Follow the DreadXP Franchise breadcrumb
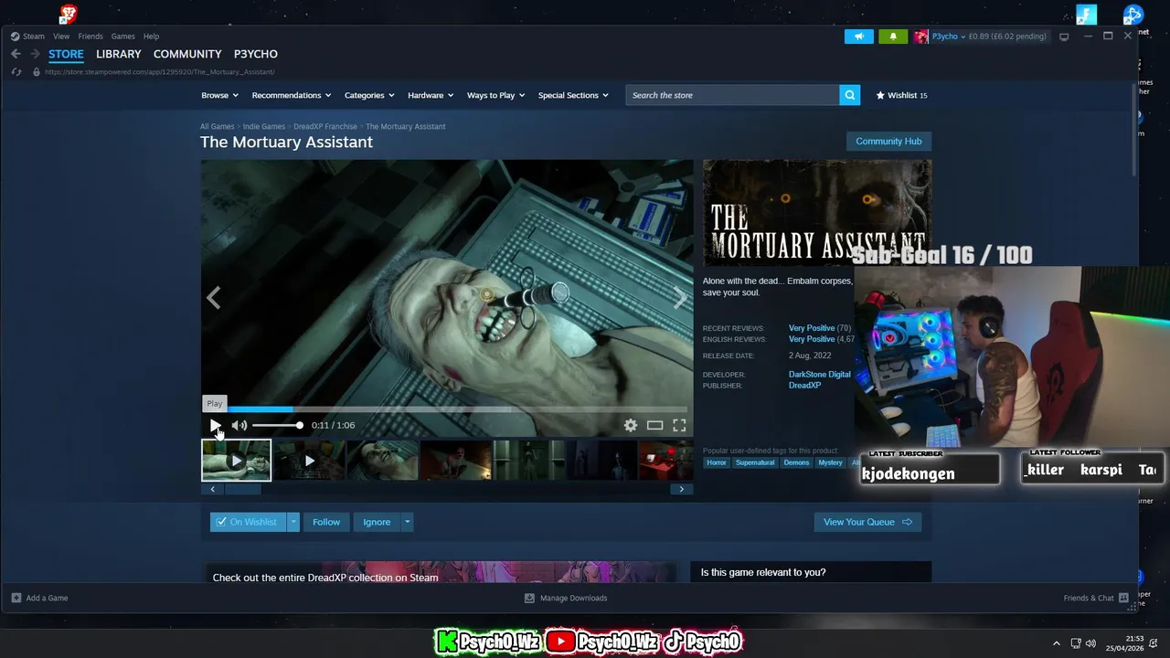This screenshot has width=1170, height=658. pyautogui.click(x=325, y=126)
